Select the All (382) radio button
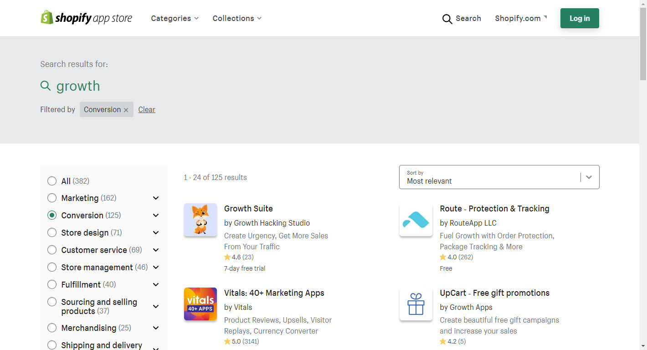The width and height of the screenshot is (647, 350). click(x=52, y=181)
